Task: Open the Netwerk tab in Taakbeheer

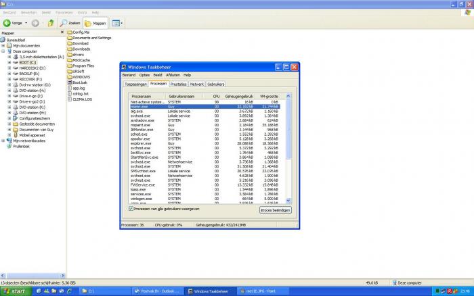Action: point(196,84)
